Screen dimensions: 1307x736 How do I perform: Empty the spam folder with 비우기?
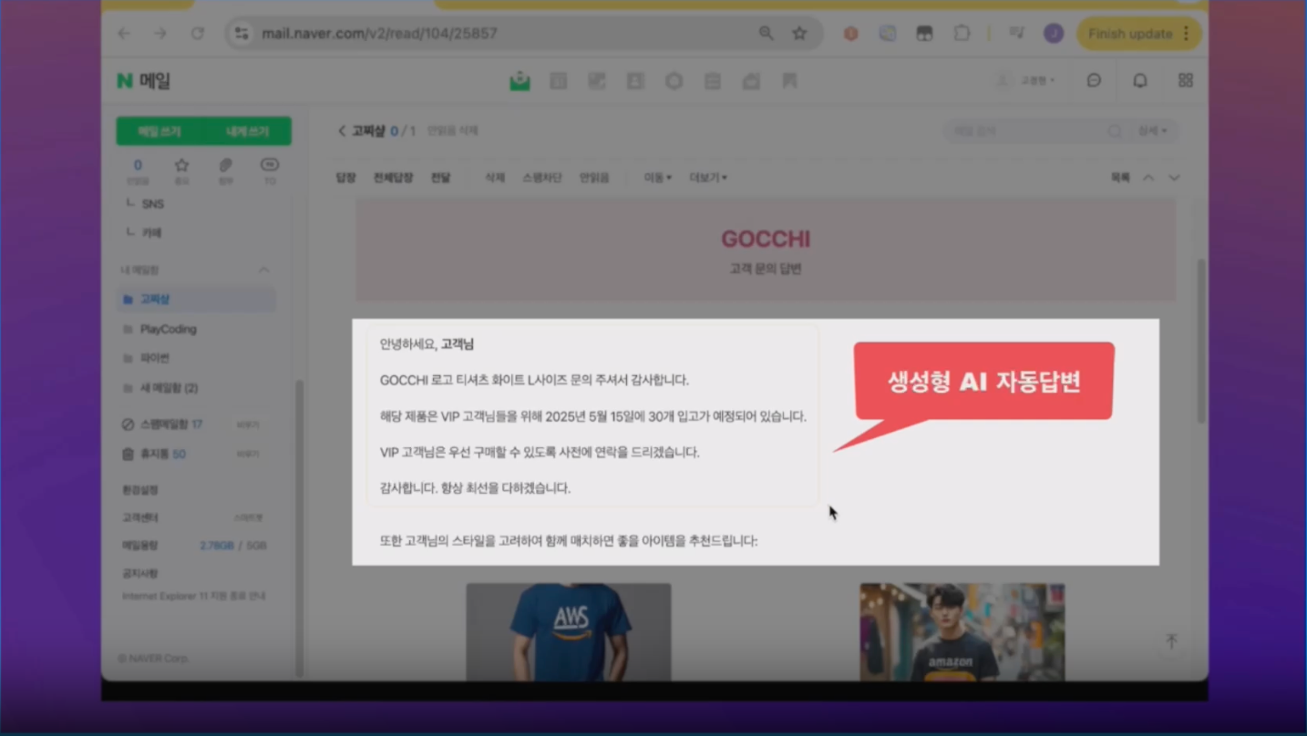click(248, 425)
